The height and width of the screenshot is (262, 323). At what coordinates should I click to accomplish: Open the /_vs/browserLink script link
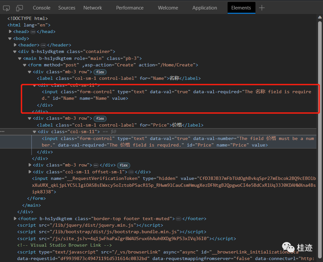click(136, 252)
